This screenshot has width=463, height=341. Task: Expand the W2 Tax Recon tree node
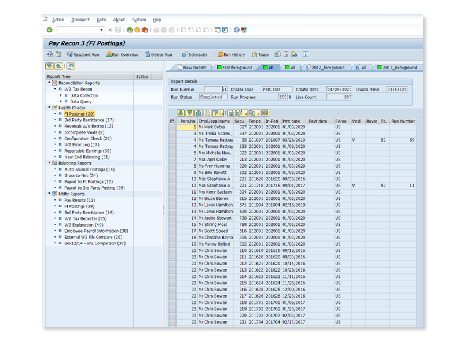(56, 90)
